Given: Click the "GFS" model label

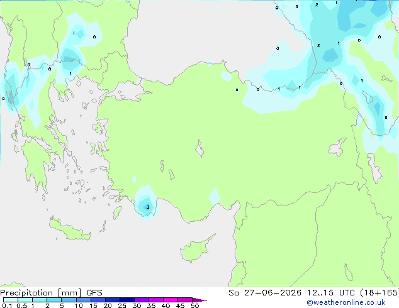Looking at the screenshot, I should click(94, 293).
